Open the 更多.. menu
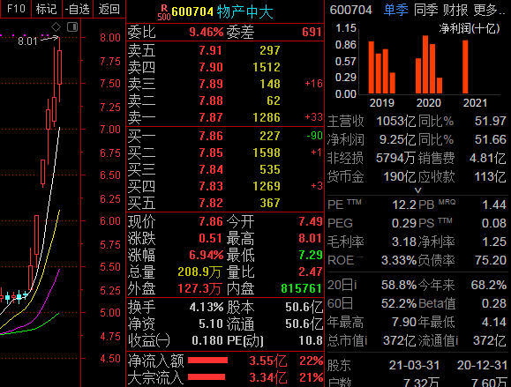This screenshot has height=387, width=511. pyautogui.click(x=489, y=10)
